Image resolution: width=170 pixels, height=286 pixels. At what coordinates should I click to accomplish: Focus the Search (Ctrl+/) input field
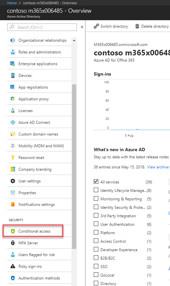tap(42, 27)
